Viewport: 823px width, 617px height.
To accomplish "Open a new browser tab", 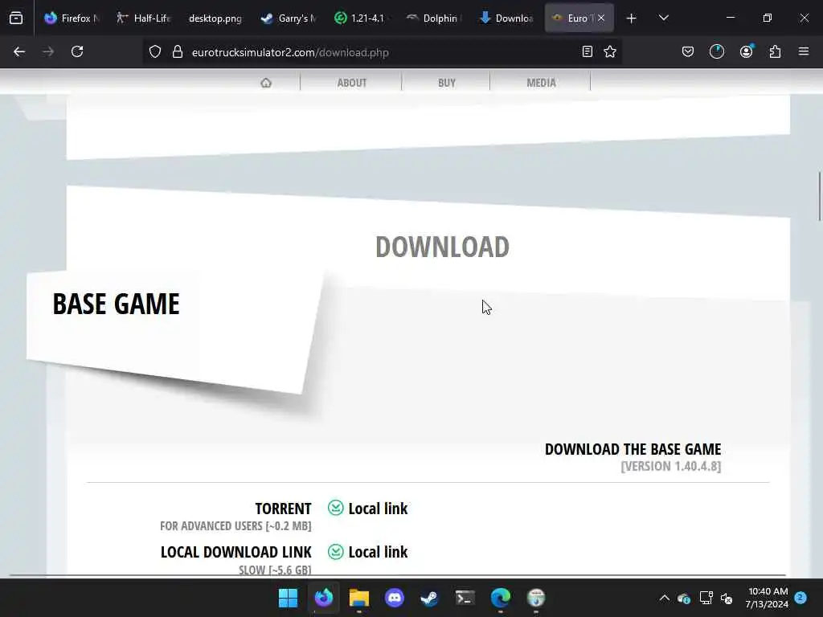I will pos(632,18).
